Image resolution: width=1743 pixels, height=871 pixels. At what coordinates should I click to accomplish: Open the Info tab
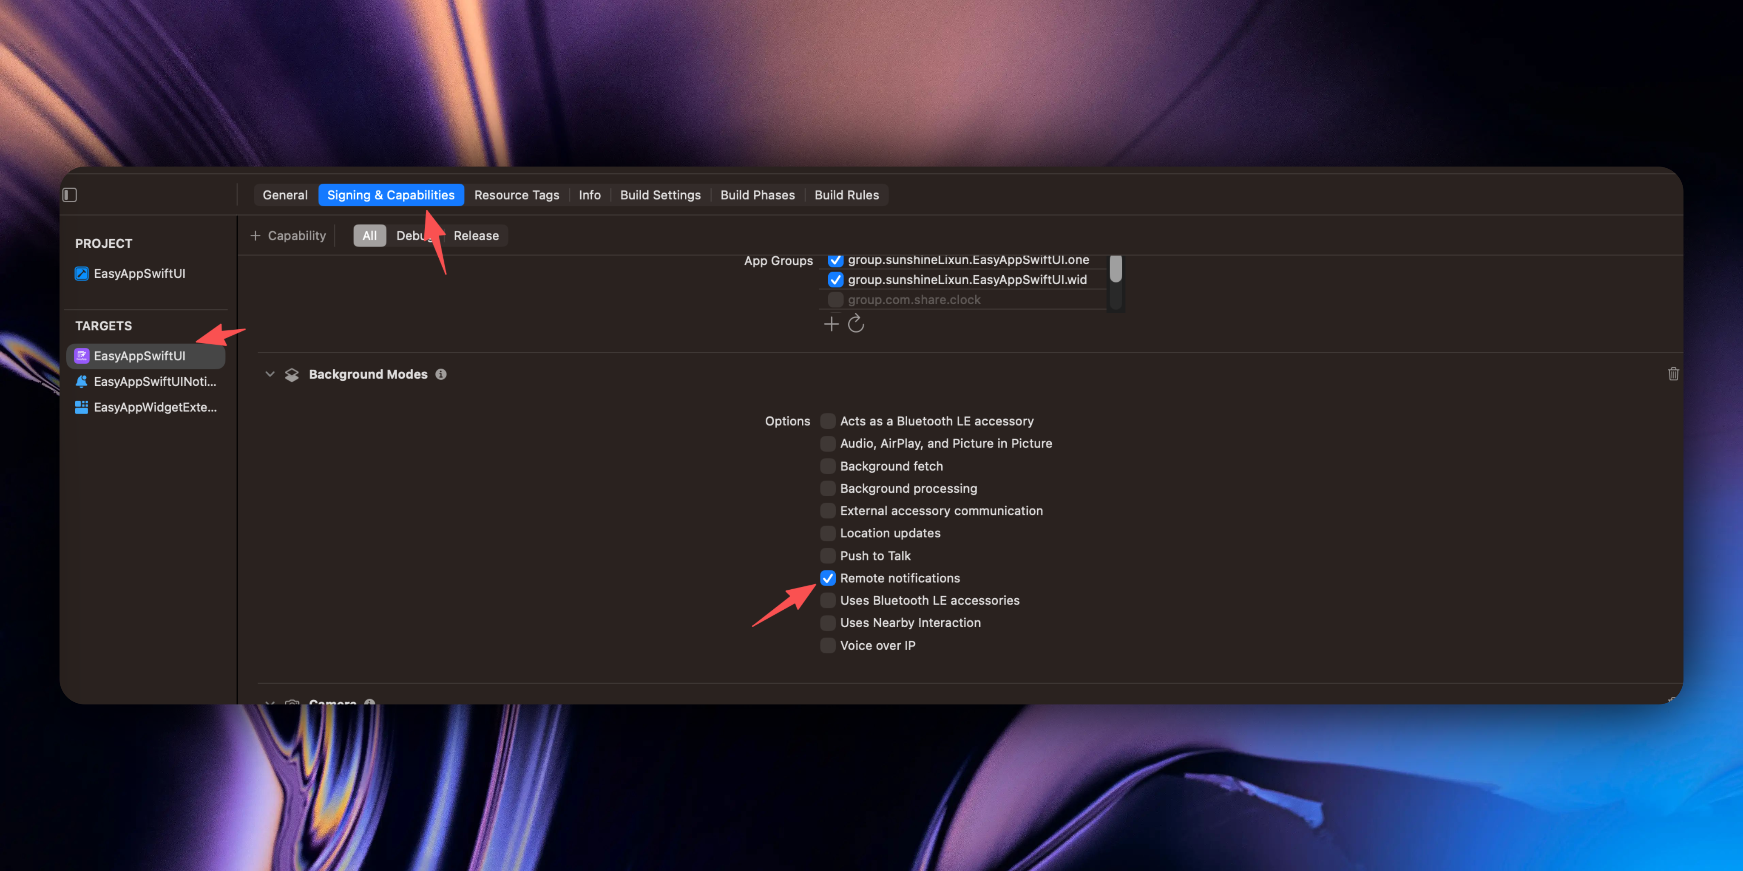click(x=589, y=195)
